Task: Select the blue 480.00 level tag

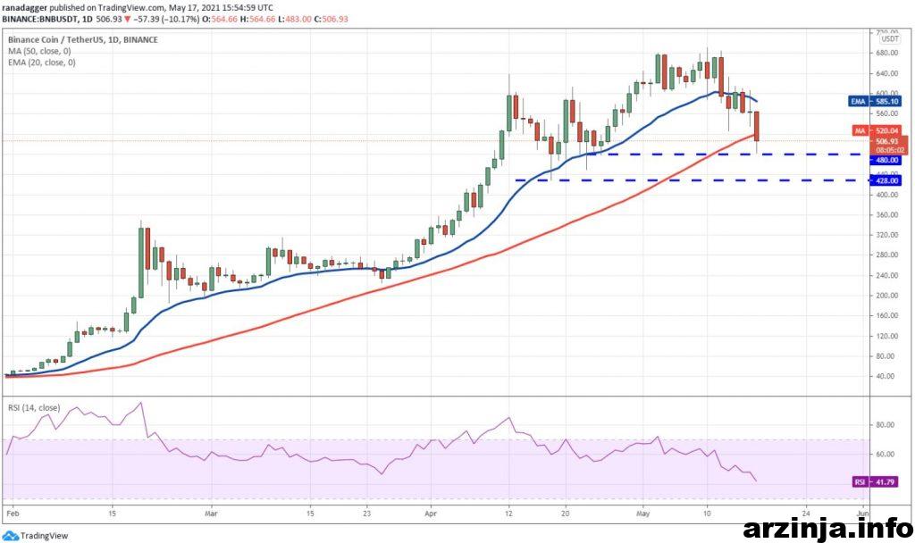Action: [886, 160]
